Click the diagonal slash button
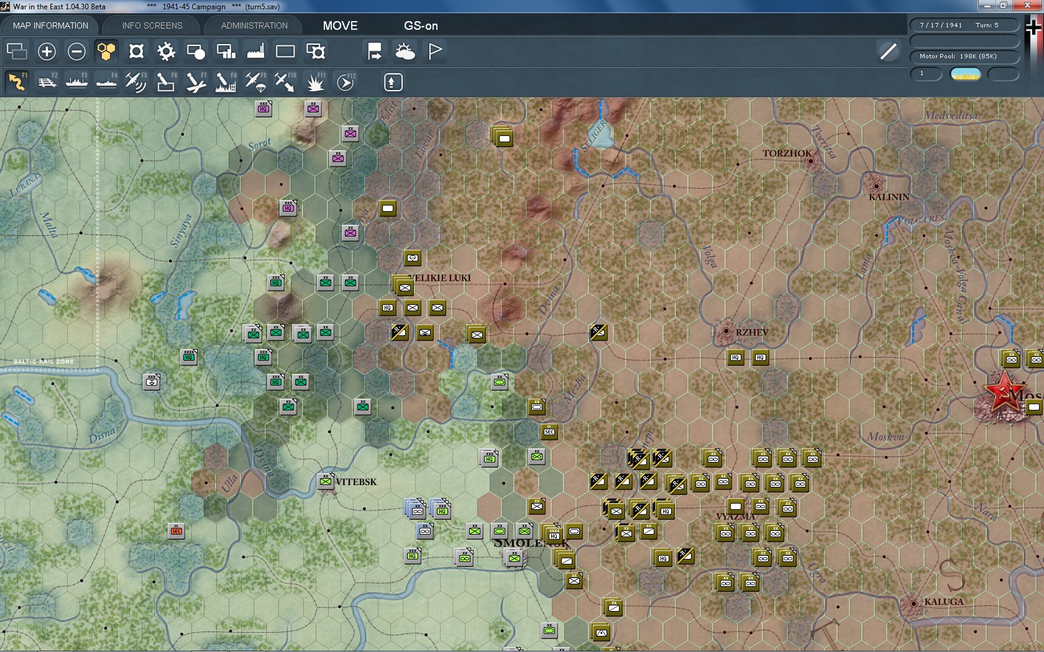The height and width of the screenshot is (652, 1044). pyautogui.click(x=889, y=51)
